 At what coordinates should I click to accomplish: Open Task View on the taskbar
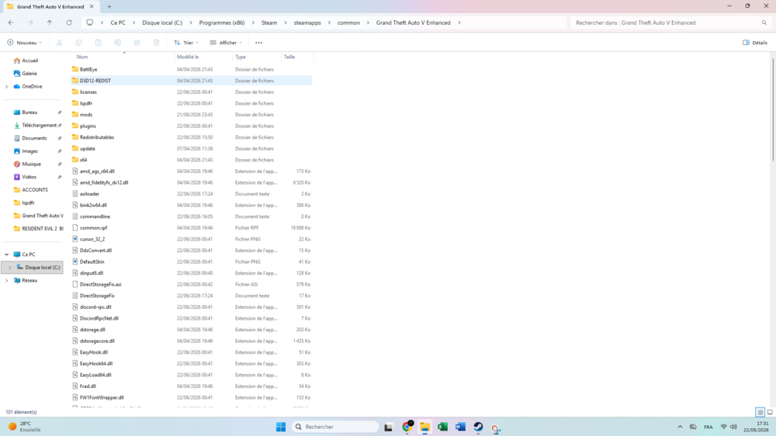(x=389, y=427)
